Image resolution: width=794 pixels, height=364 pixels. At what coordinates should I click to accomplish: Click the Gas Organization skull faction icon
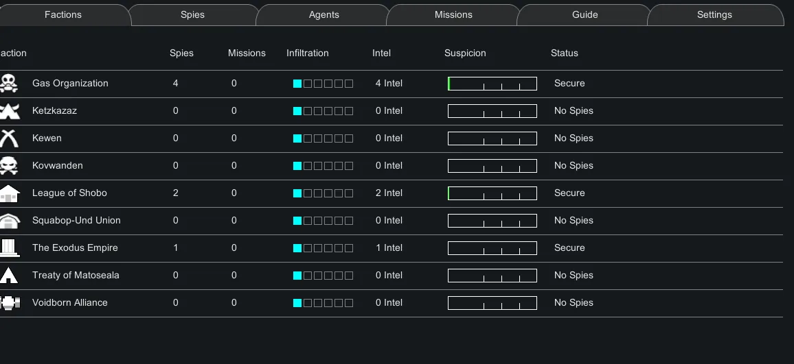8,84
